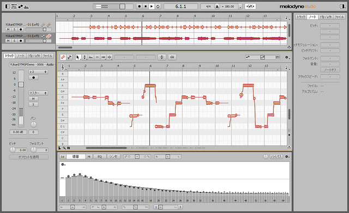Mute the first track with its M button
This screenshot has width=349, height=213.
click(x=8, y=29)
